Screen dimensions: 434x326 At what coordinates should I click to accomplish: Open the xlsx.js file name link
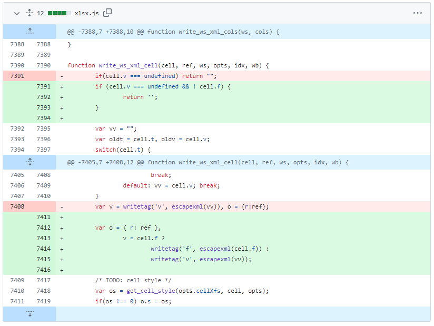[87, 13]
